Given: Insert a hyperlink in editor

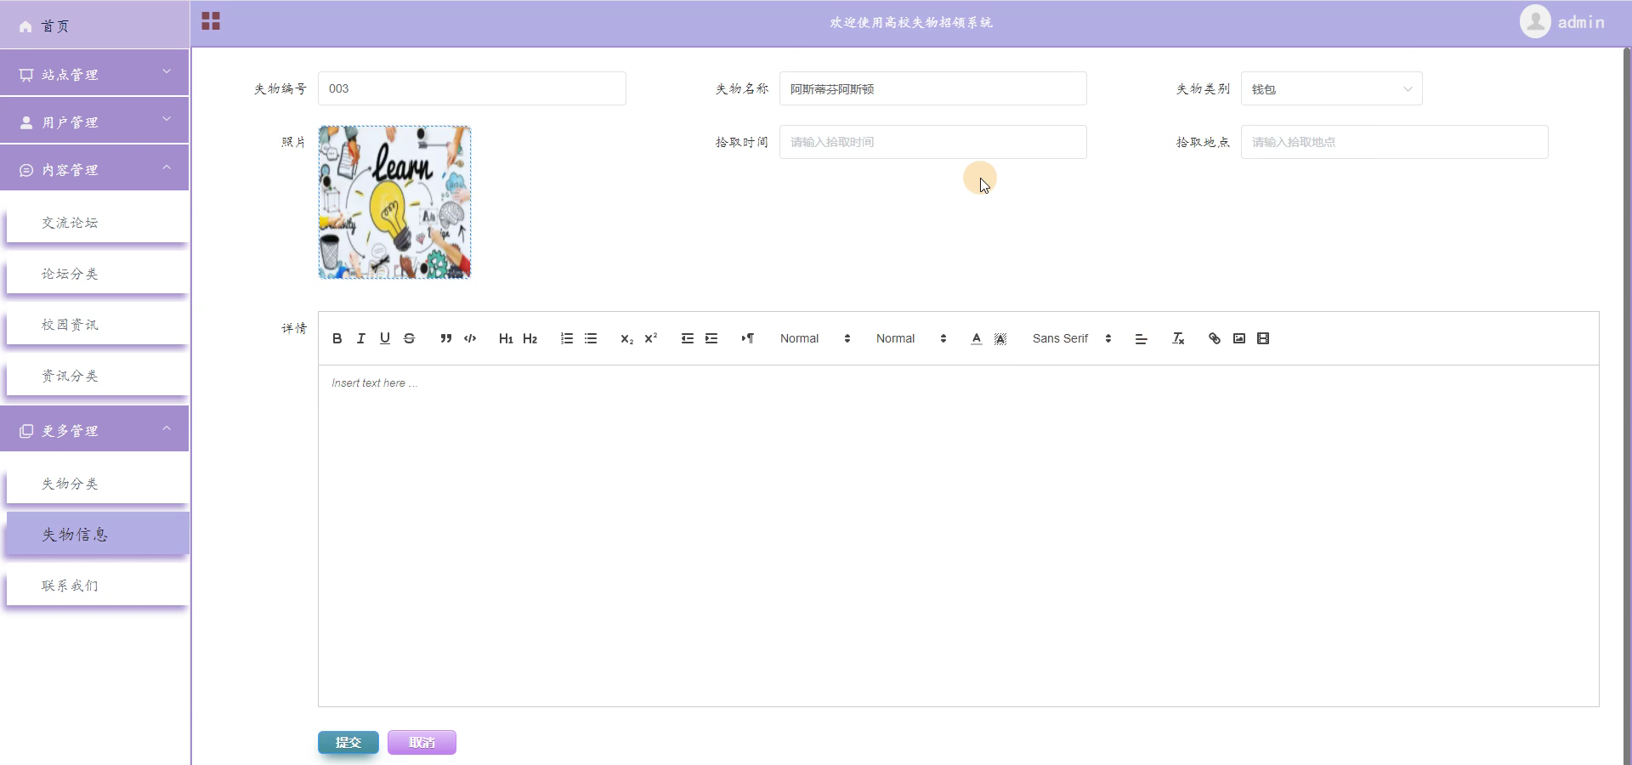Looking at the screenshot, I should click(1215, 338).
